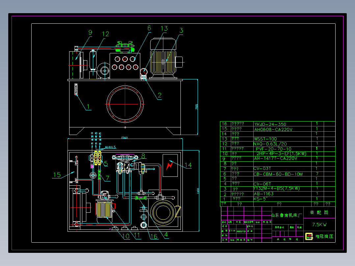Click the 山东鲁南机床厂 title block text

point(287,215)
